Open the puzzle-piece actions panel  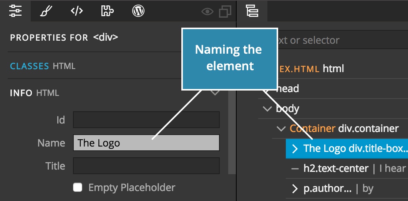108,11
